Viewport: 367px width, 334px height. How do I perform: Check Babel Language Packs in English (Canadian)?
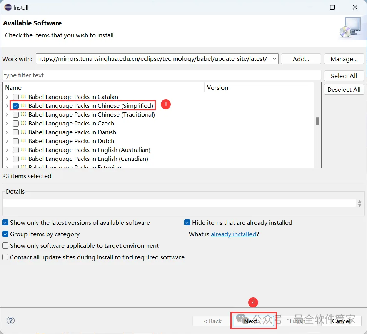point(16,159)
